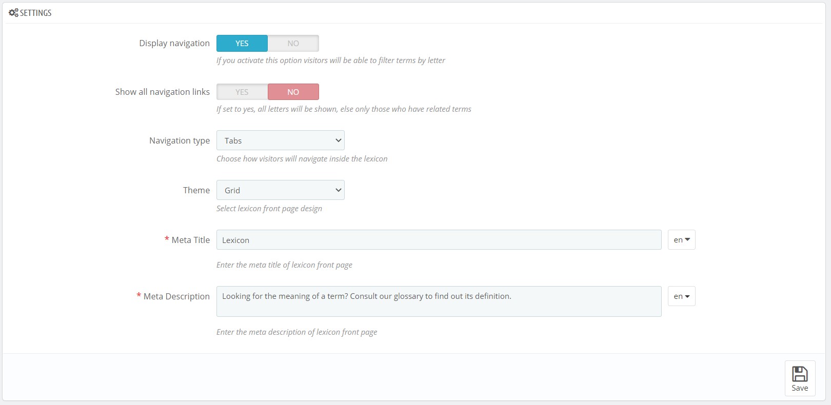The image size is (831, 405).
Task: Open the Navigation type dropdown
Action: tap(280, 140)
